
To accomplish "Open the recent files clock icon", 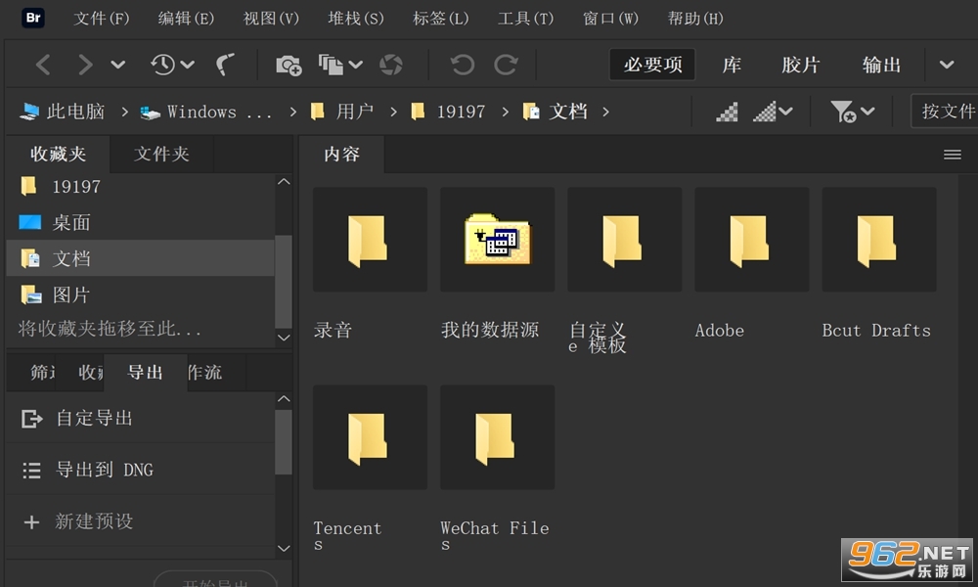I will click(x=162, y=65).
